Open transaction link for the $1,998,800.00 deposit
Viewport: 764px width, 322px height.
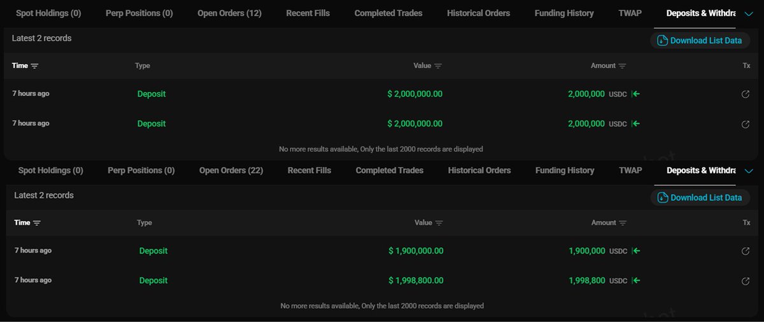coord(746,281)
